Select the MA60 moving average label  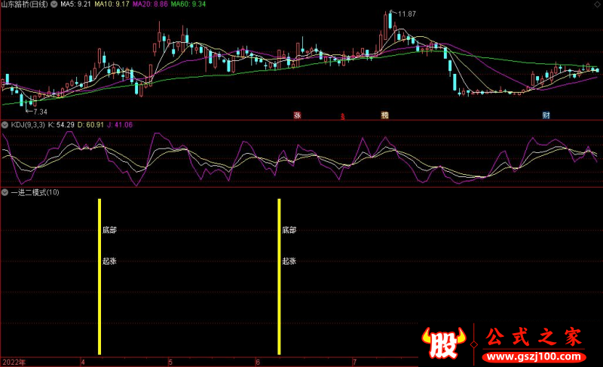[x=189, y=5]
